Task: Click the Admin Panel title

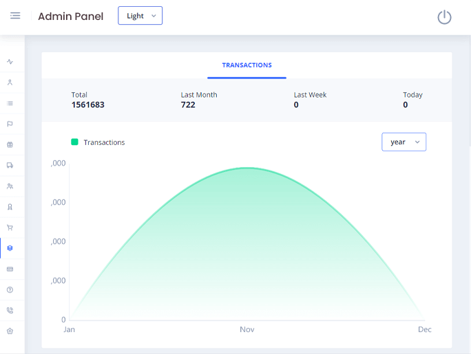Action: click(70, 16)
